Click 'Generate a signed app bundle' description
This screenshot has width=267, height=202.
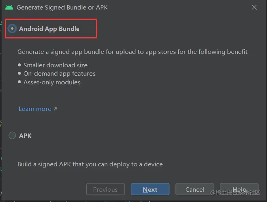point(132,52)
